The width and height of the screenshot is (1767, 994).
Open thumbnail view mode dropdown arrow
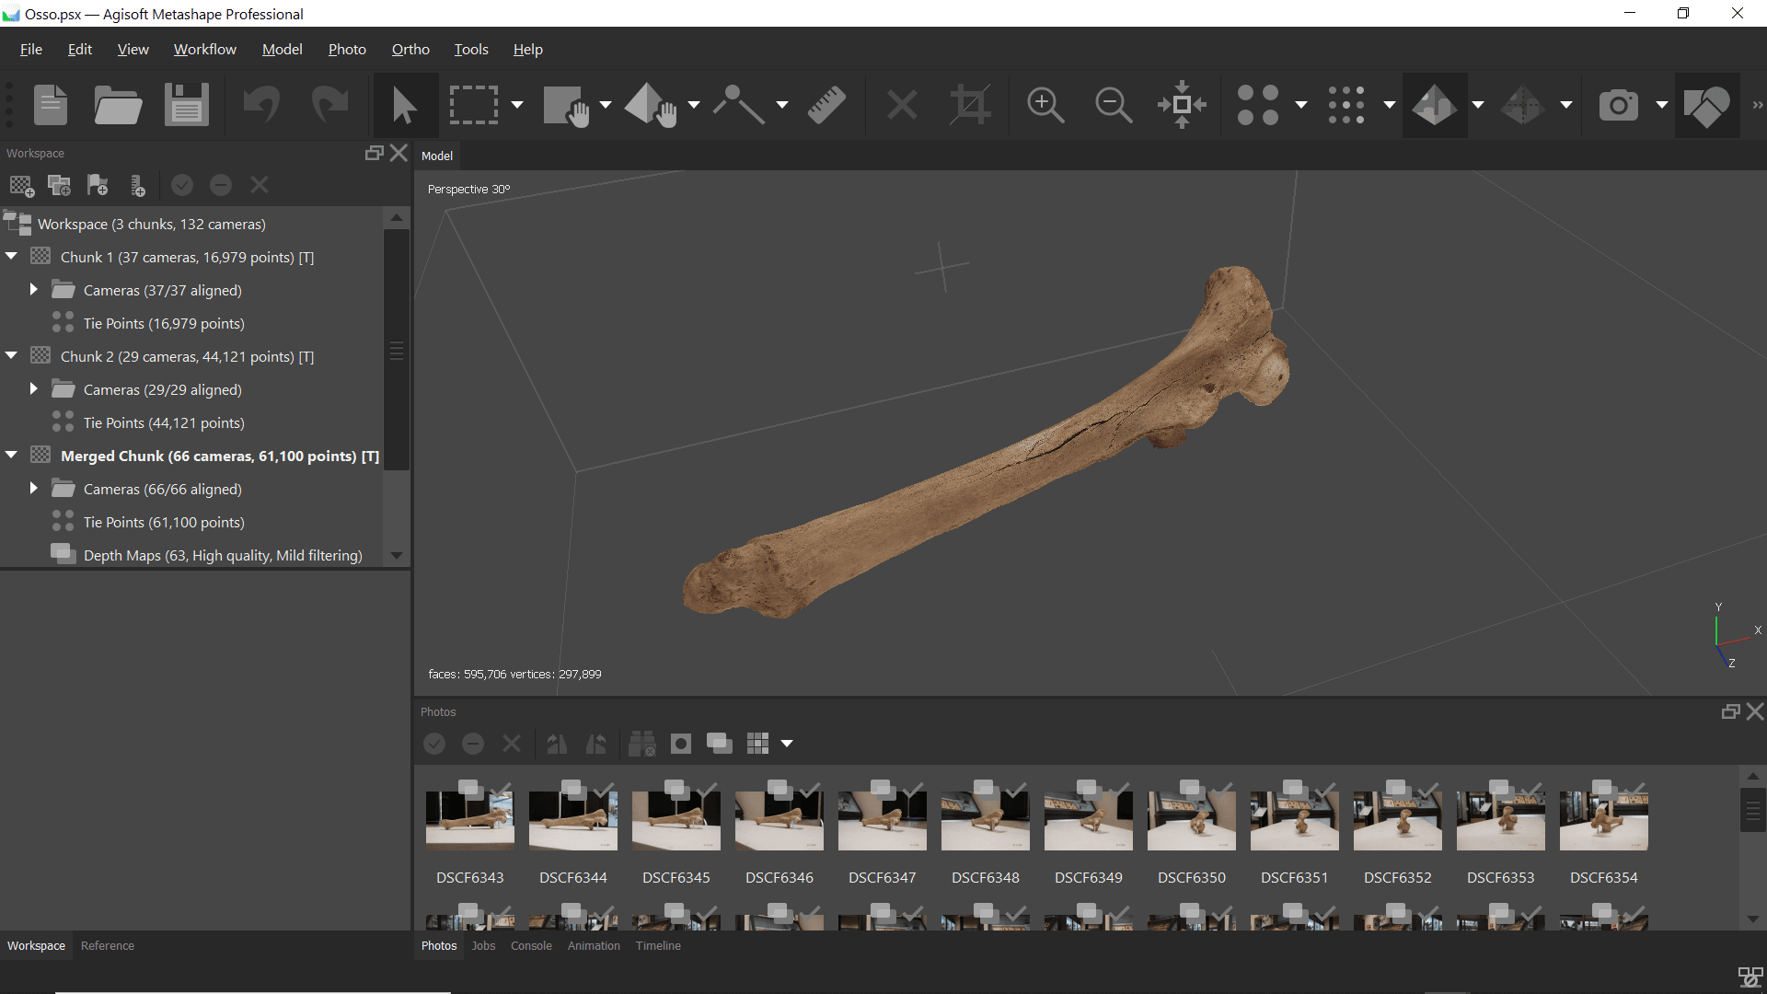tap(787, 744)
